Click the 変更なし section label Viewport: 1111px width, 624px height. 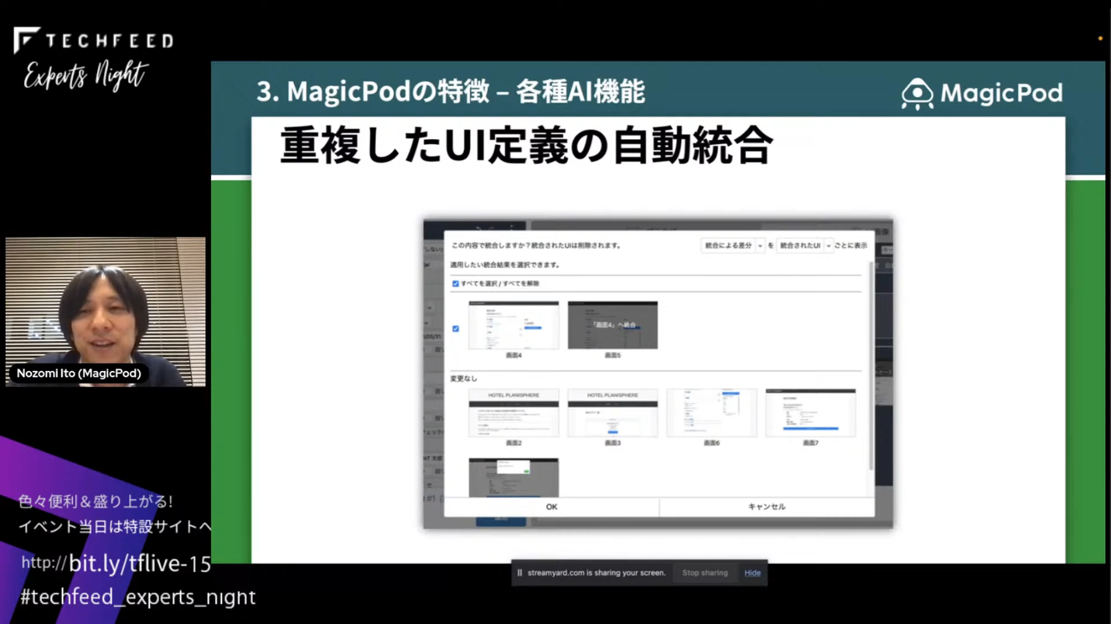(x=463, y=378)
